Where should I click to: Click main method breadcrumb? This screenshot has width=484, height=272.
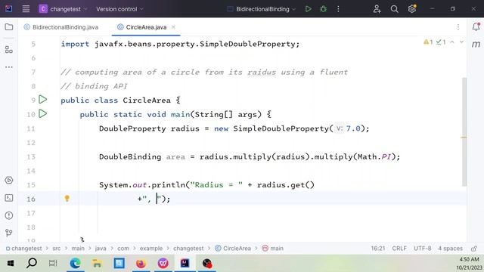coord(273,249)
